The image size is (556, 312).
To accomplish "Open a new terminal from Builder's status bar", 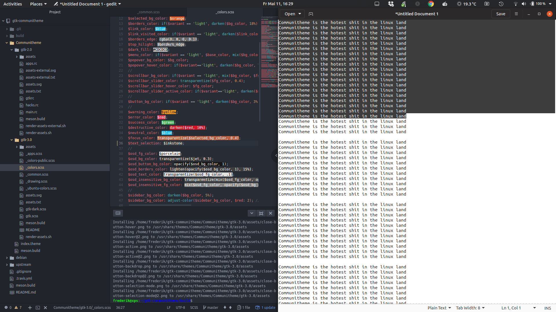I will (x=38, y=308).
